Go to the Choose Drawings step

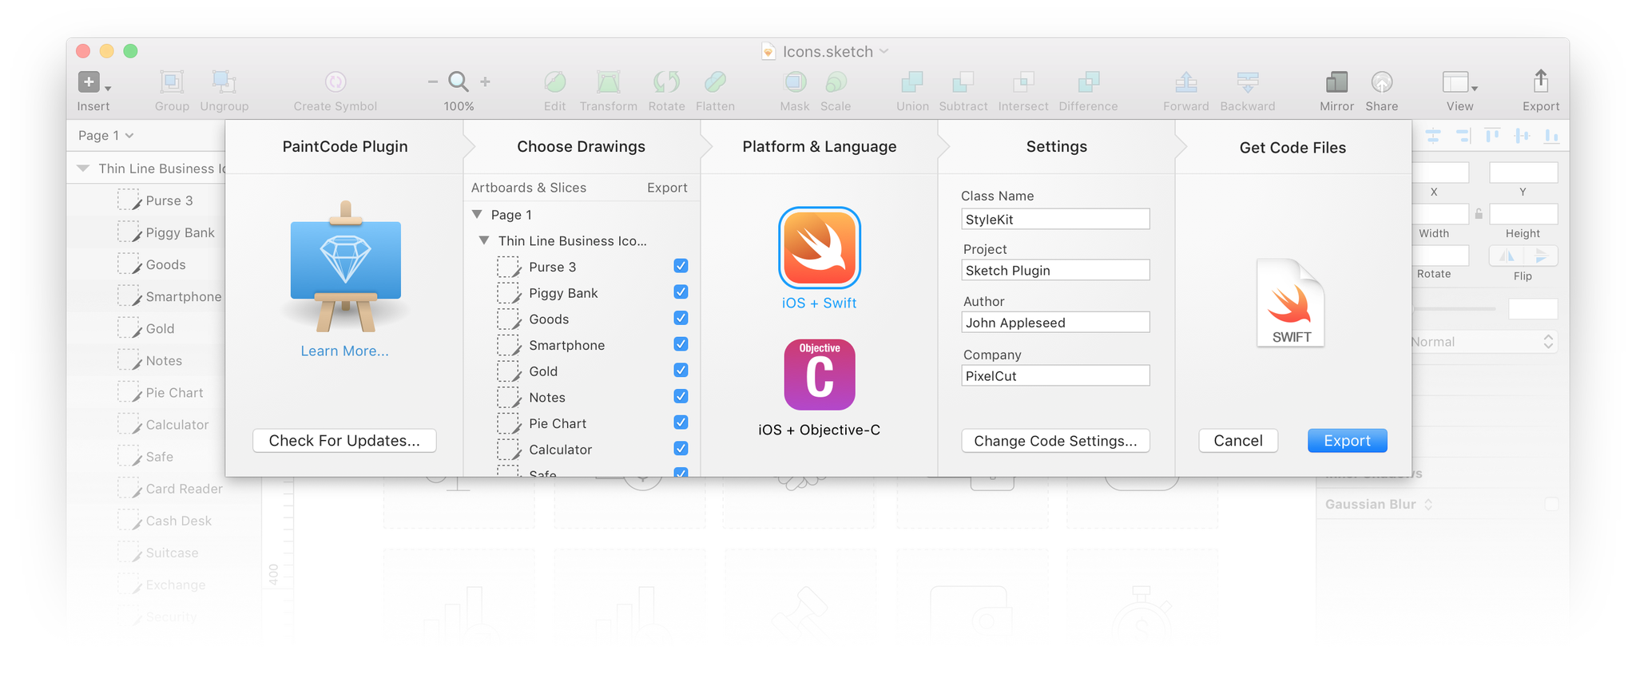(x=582, y=147)
